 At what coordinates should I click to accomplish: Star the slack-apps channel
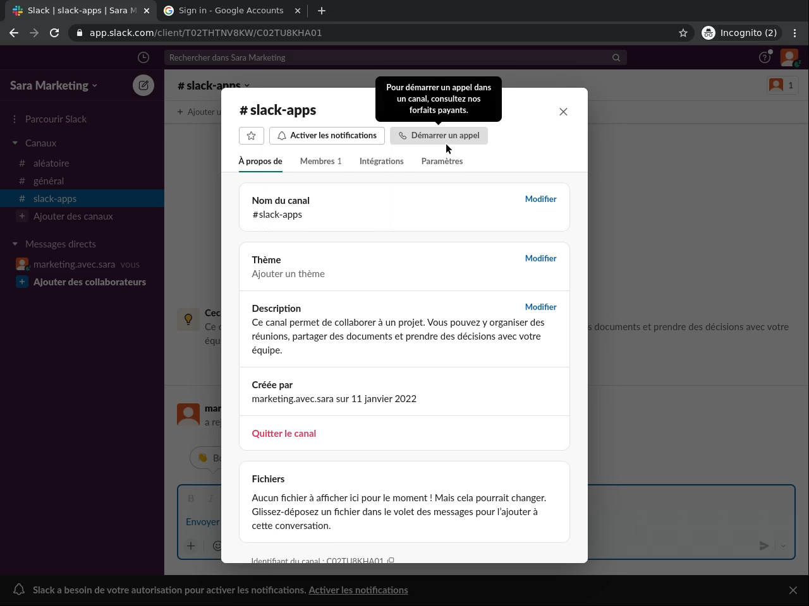pyautogui.click(x=251, y=136)
